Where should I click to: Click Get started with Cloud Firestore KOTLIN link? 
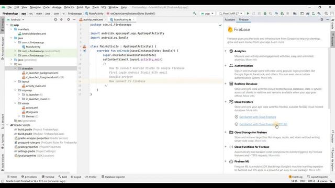pos(263,124)
